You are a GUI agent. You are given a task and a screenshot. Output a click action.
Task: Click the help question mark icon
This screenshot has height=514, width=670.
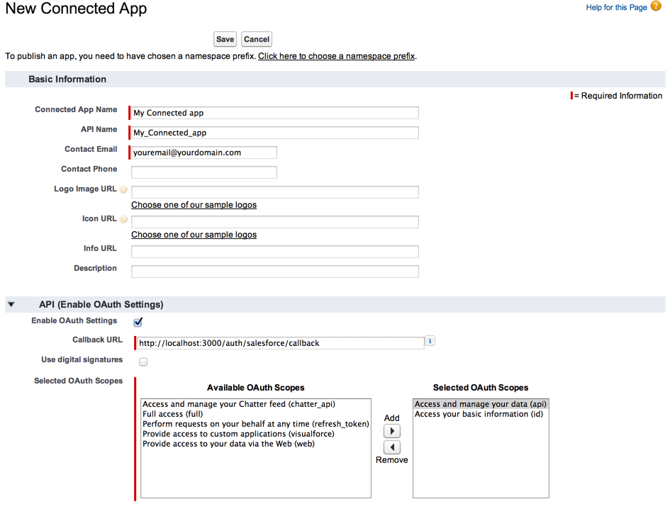click(x=656, y=7)
